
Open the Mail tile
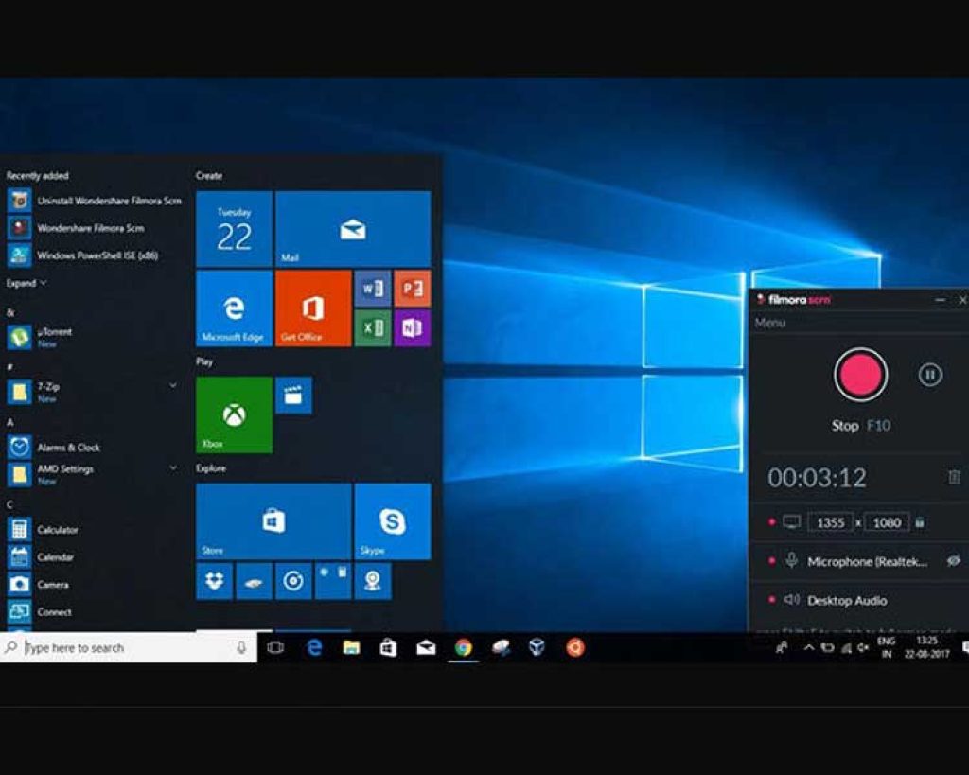pyautogui.click(x=353, y=229)
